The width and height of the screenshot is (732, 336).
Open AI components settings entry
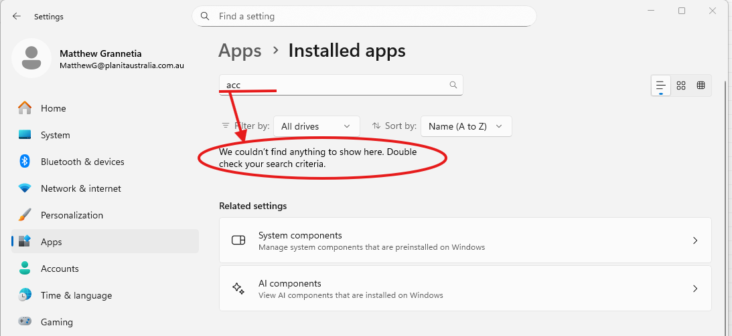(x=465, y=289)
